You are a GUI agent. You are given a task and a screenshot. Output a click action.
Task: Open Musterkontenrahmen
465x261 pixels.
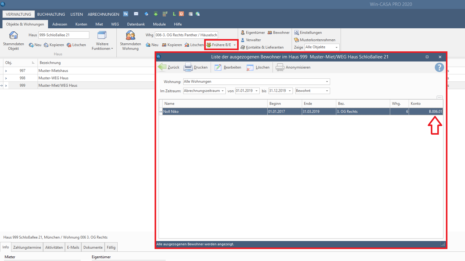pyautogui.click(x=315, y=40)
